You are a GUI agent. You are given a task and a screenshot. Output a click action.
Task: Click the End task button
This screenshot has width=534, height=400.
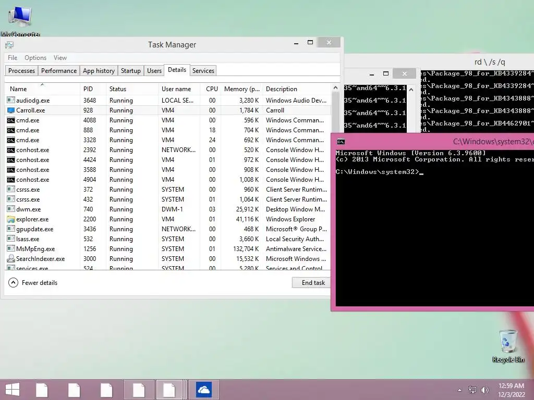(311, 283)
